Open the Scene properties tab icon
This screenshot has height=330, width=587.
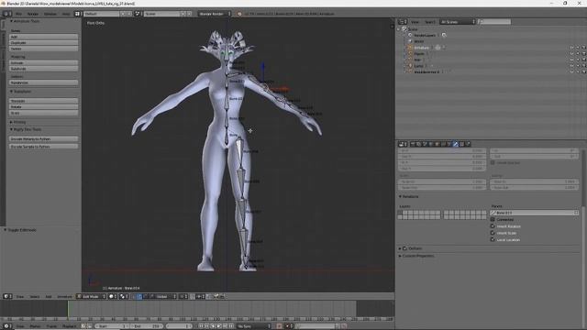pyautogui.click(x=425, y=144)
